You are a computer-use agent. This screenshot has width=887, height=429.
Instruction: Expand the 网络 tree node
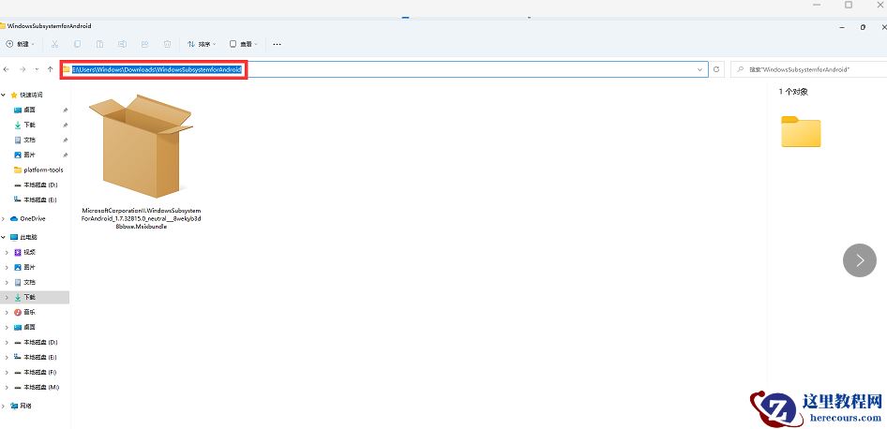[4, 406]
